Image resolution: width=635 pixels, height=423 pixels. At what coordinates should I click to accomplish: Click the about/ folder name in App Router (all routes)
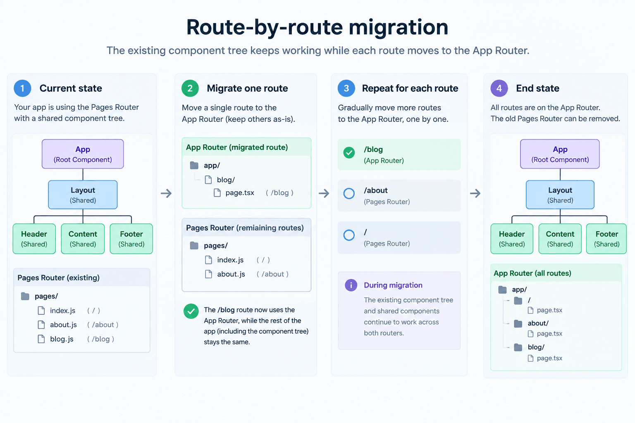(x=538, y=323)
